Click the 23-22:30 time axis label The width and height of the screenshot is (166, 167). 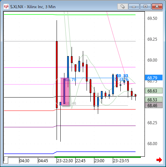point(65,160)
